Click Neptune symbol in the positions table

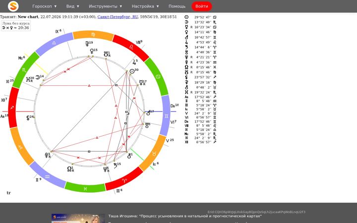pyautogui.click(x=186, y=57)
